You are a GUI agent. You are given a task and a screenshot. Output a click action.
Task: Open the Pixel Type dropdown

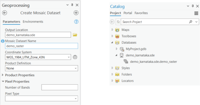(76, 99)
